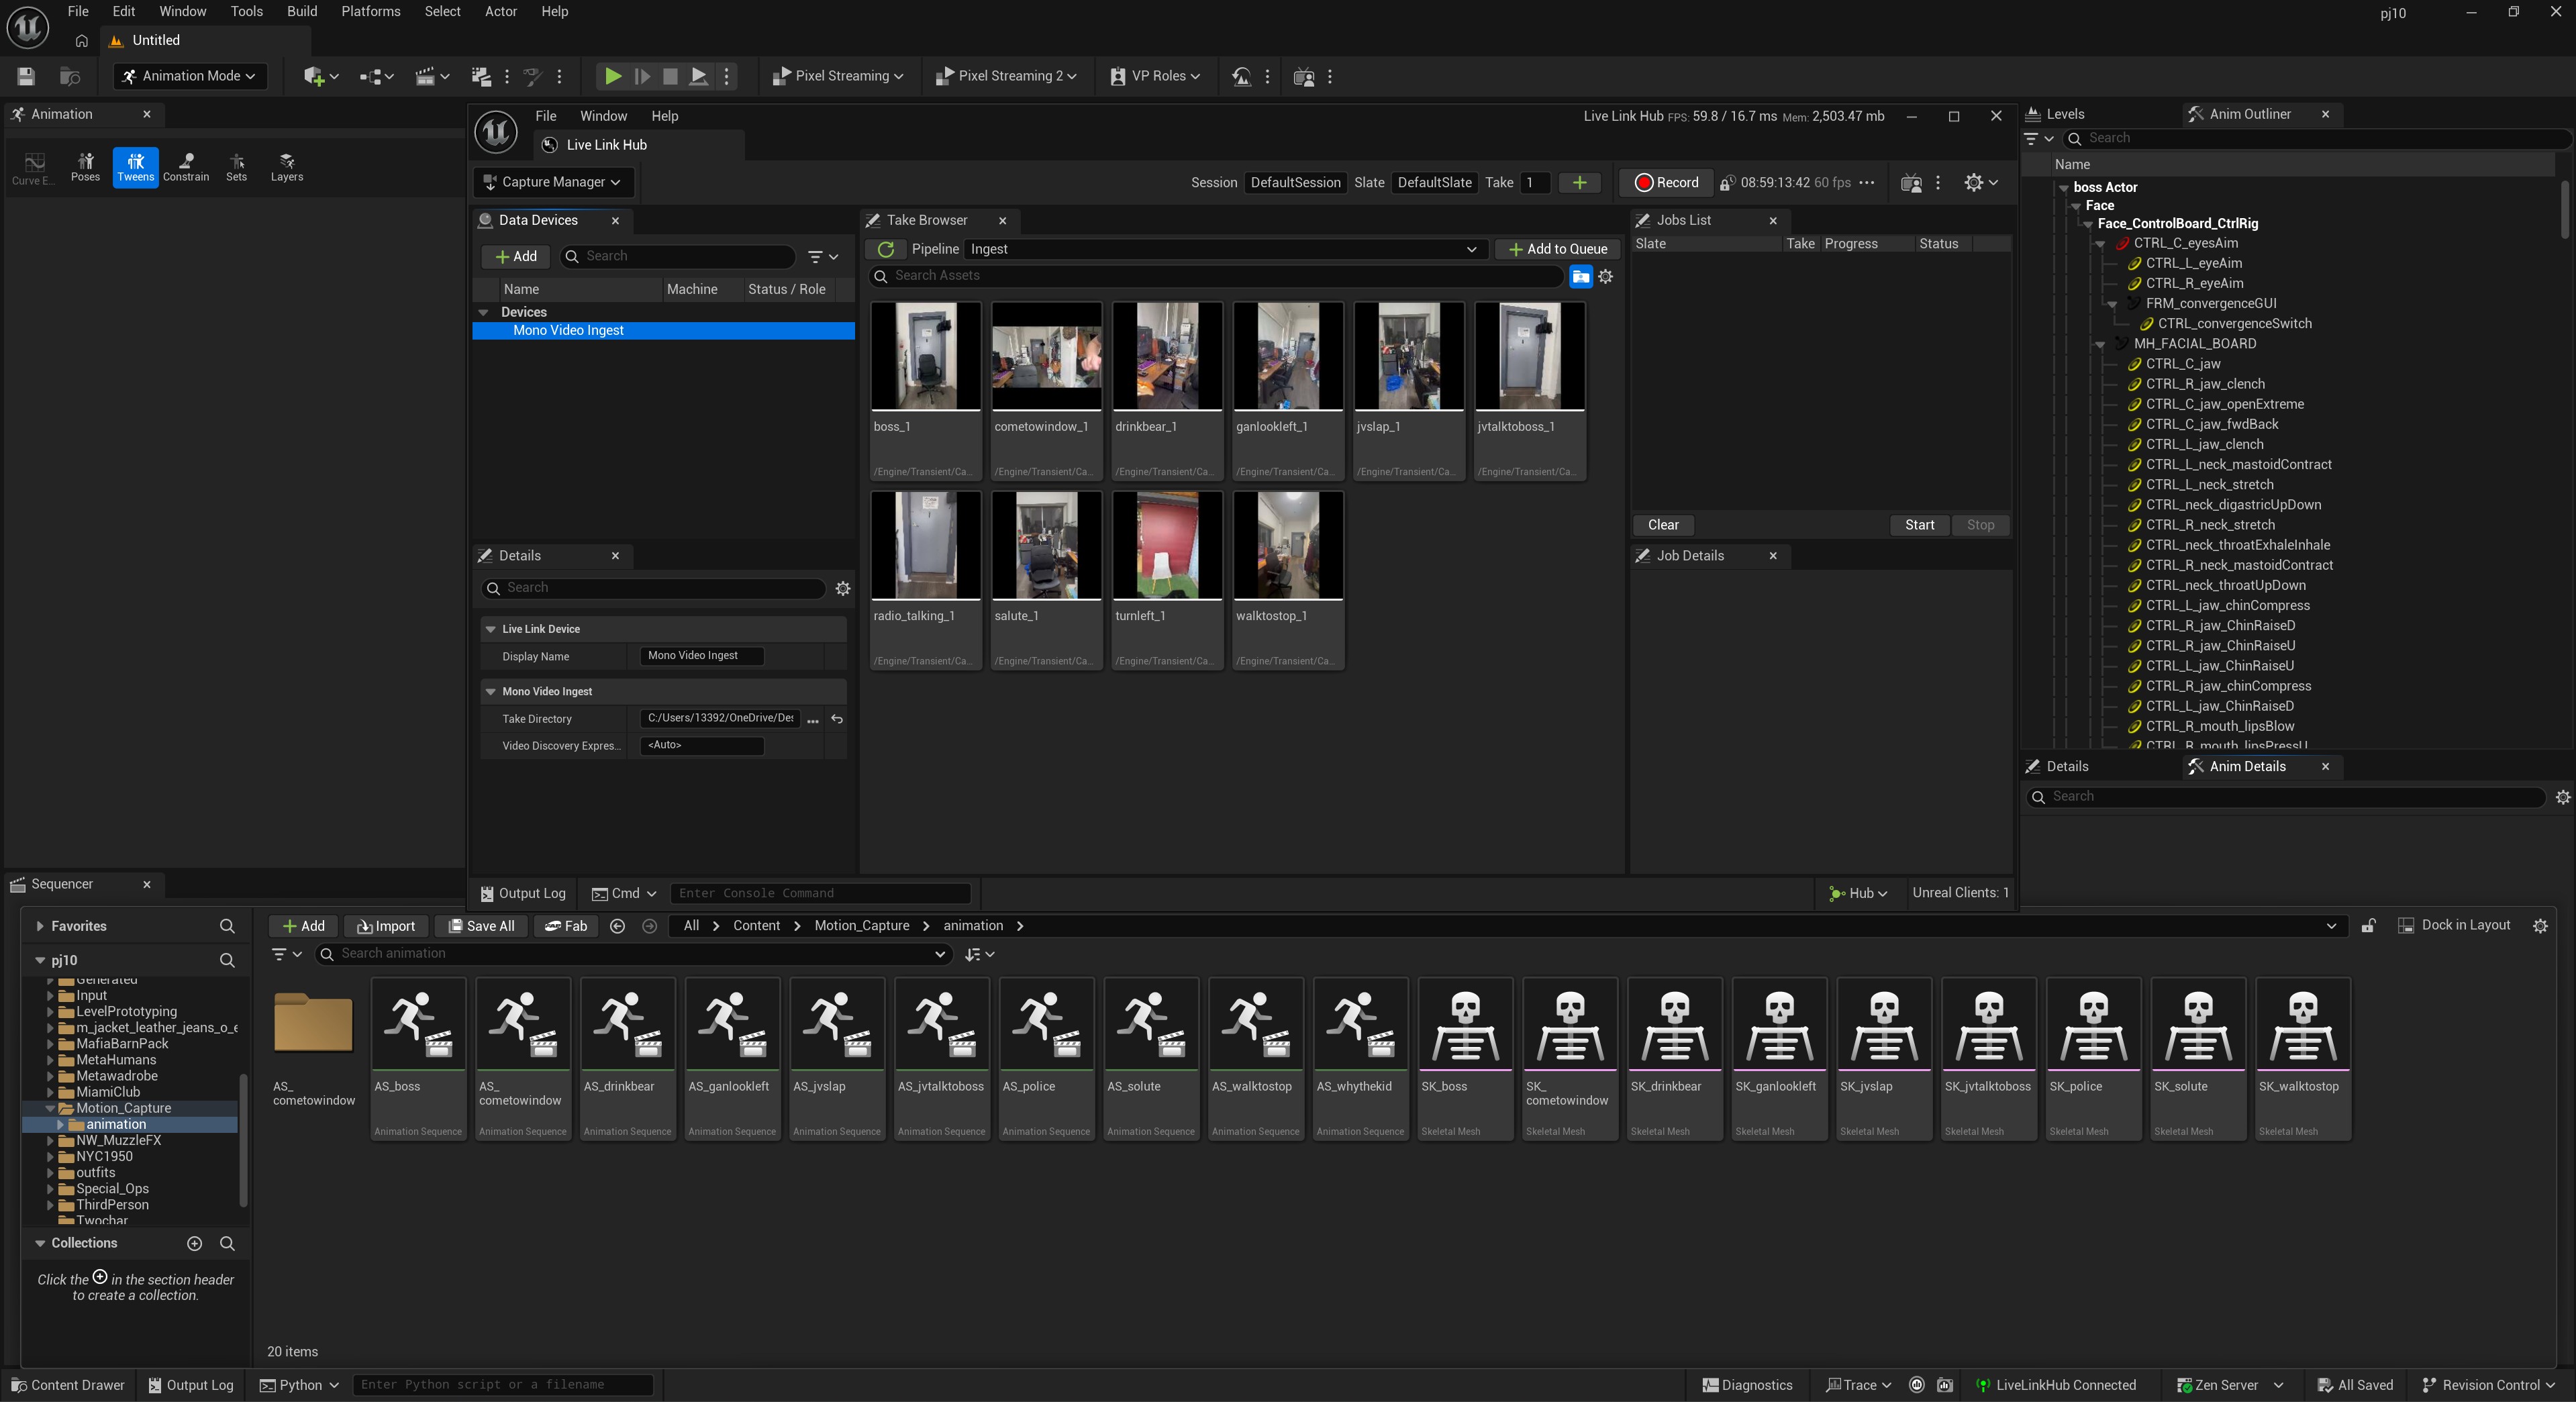Open the Build menu

click(301, 11)
